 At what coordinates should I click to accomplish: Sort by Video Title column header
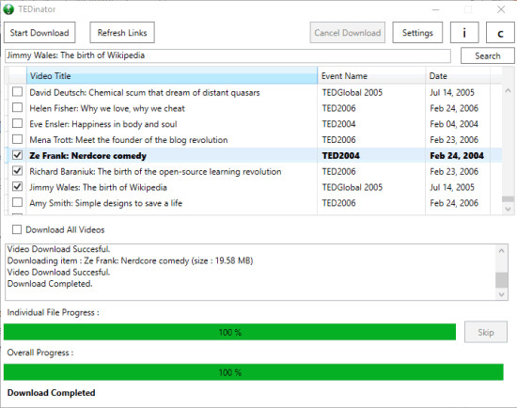172,76
